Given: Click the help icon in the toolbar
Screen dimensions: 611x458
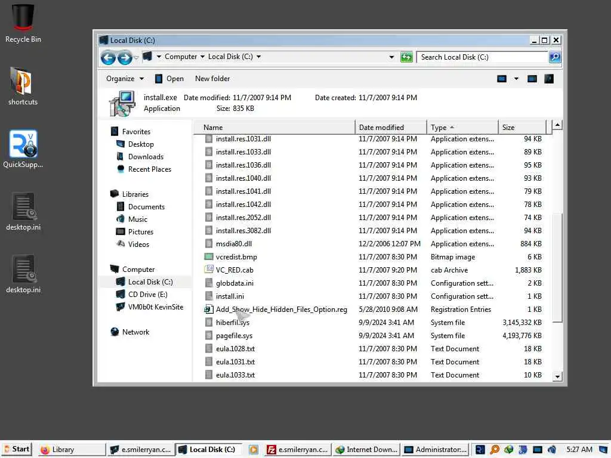Looking at the screenshot, I should [549, 79].
